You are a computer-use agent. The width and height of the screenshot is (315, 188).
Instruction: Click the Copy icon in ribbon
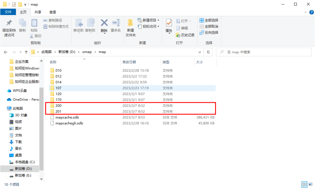(22, 24)
